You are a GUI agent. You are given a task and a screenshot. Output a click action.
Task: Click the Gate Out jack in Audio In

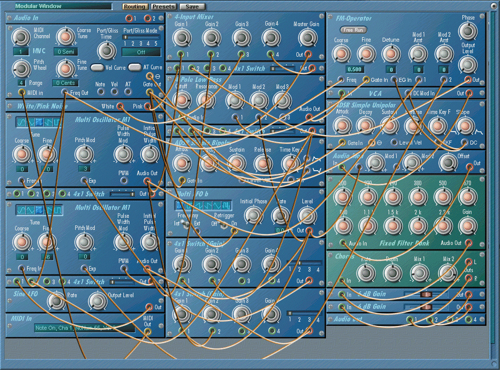(x=148, y=91)
